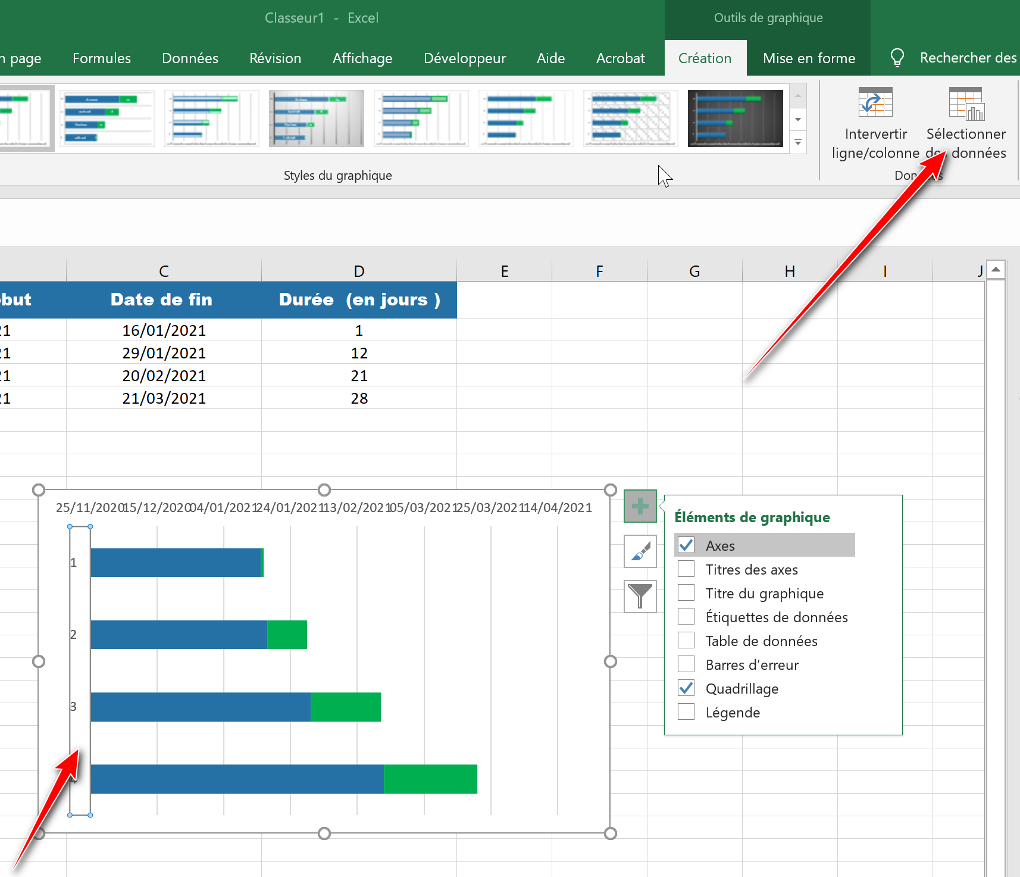
Task: Enable the Légende checkbox
Action: [x=686, y=711]
